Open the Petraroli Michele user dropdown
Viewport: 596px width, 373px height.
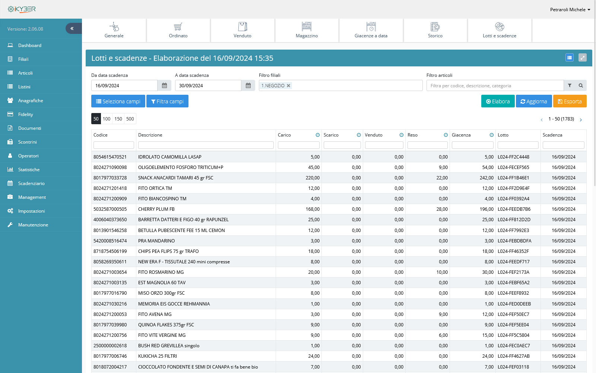point(570,9)
